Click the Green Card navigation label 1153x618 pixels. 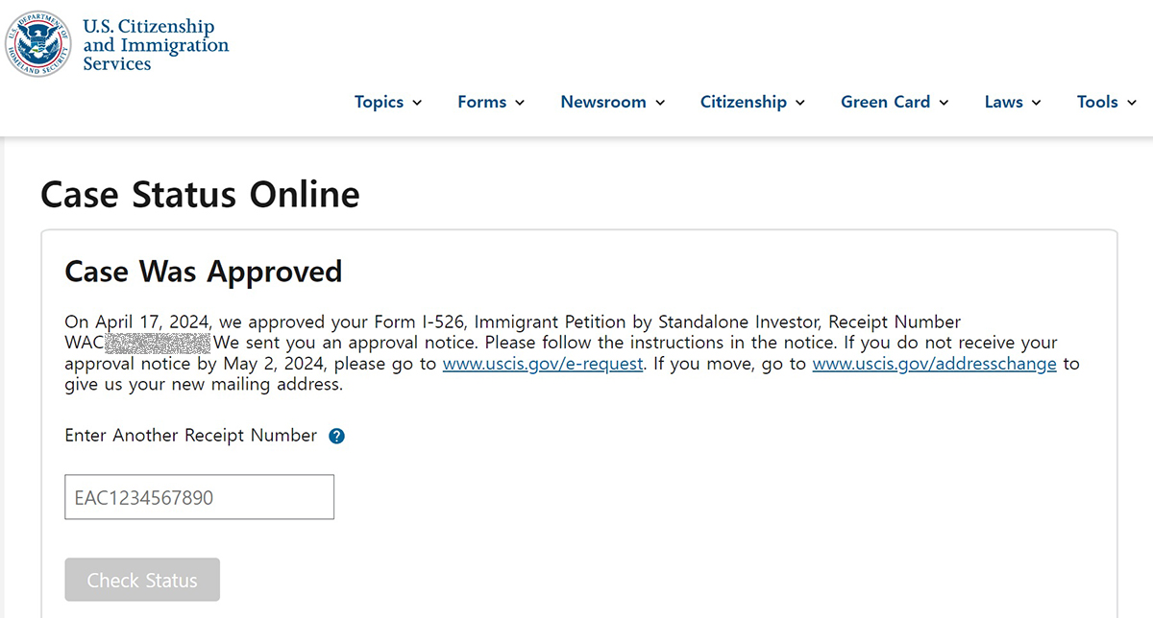click(x=885, y=102)
